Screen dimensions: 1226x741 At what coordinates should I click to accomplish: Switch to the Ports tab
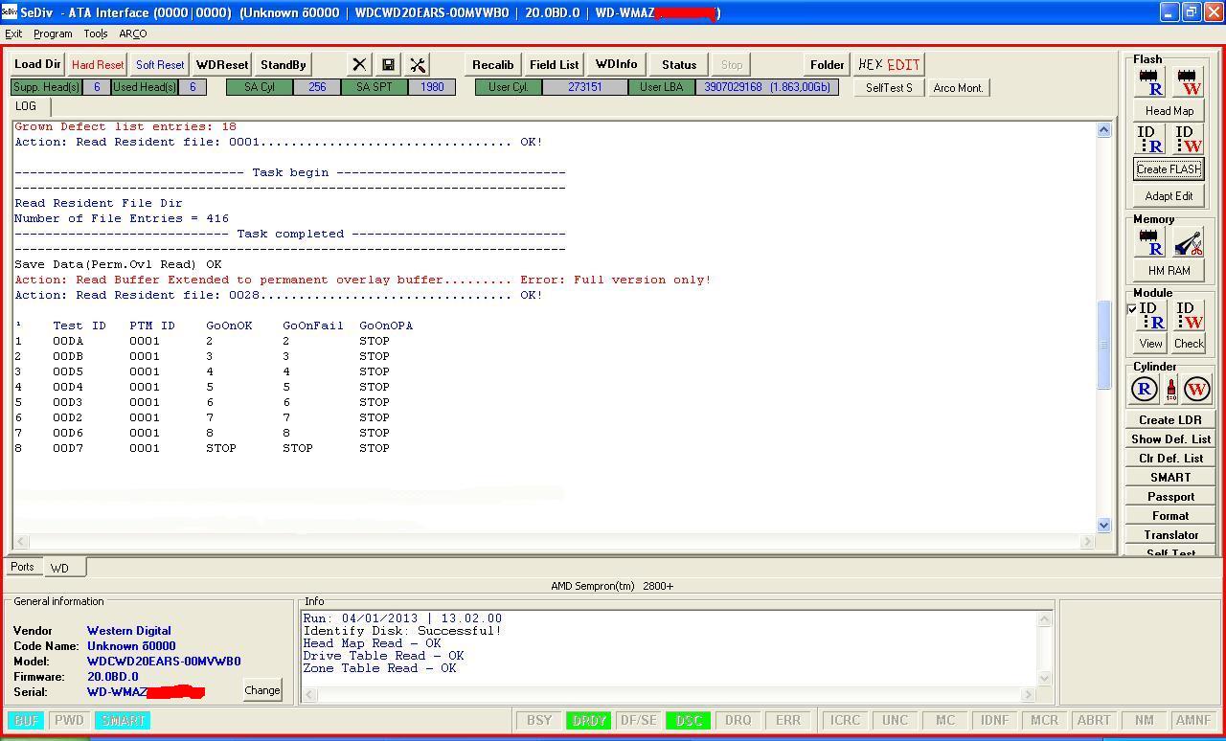tap(22, 567)
